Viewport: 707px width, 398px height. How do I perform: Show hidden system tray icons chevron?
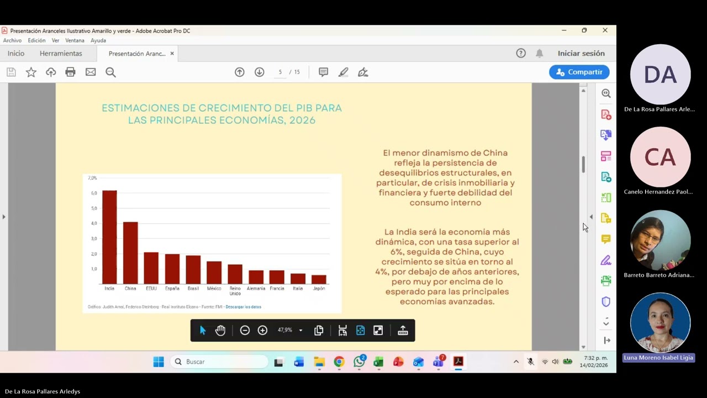pyautogui.click(x=516, y=362)
